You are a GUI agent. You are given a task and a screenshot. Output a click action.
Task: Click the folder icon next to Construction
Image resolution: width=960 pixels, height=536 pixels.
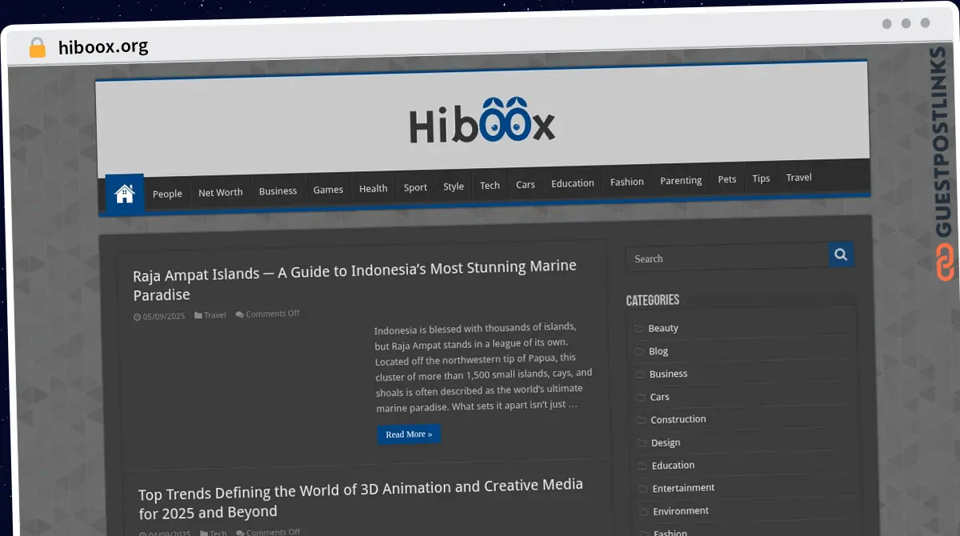[641, 420]
